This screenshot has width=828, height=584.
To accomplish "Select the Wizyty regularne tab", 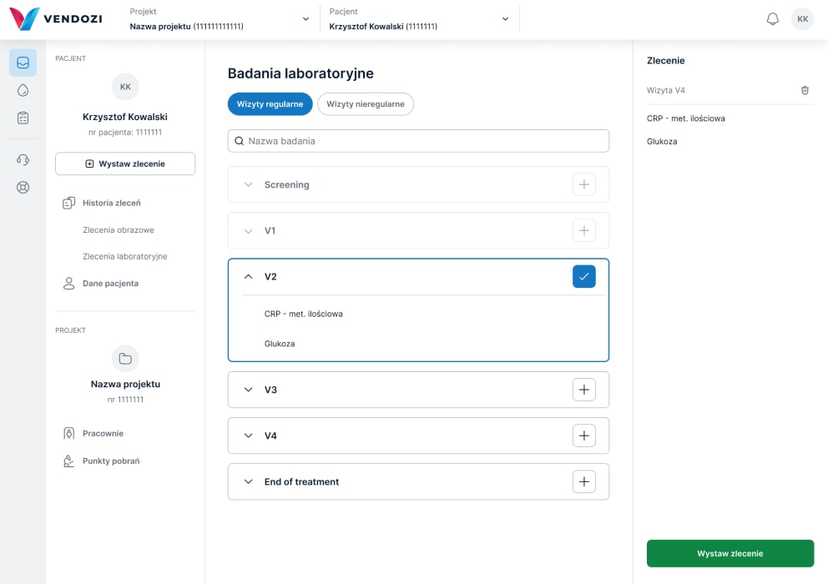I will pos(270,104).
